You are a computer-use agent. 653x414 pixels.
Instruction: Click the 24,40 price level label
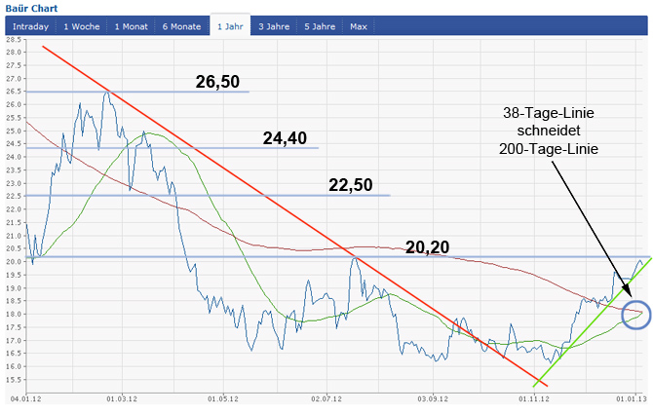tap(285, 138)
